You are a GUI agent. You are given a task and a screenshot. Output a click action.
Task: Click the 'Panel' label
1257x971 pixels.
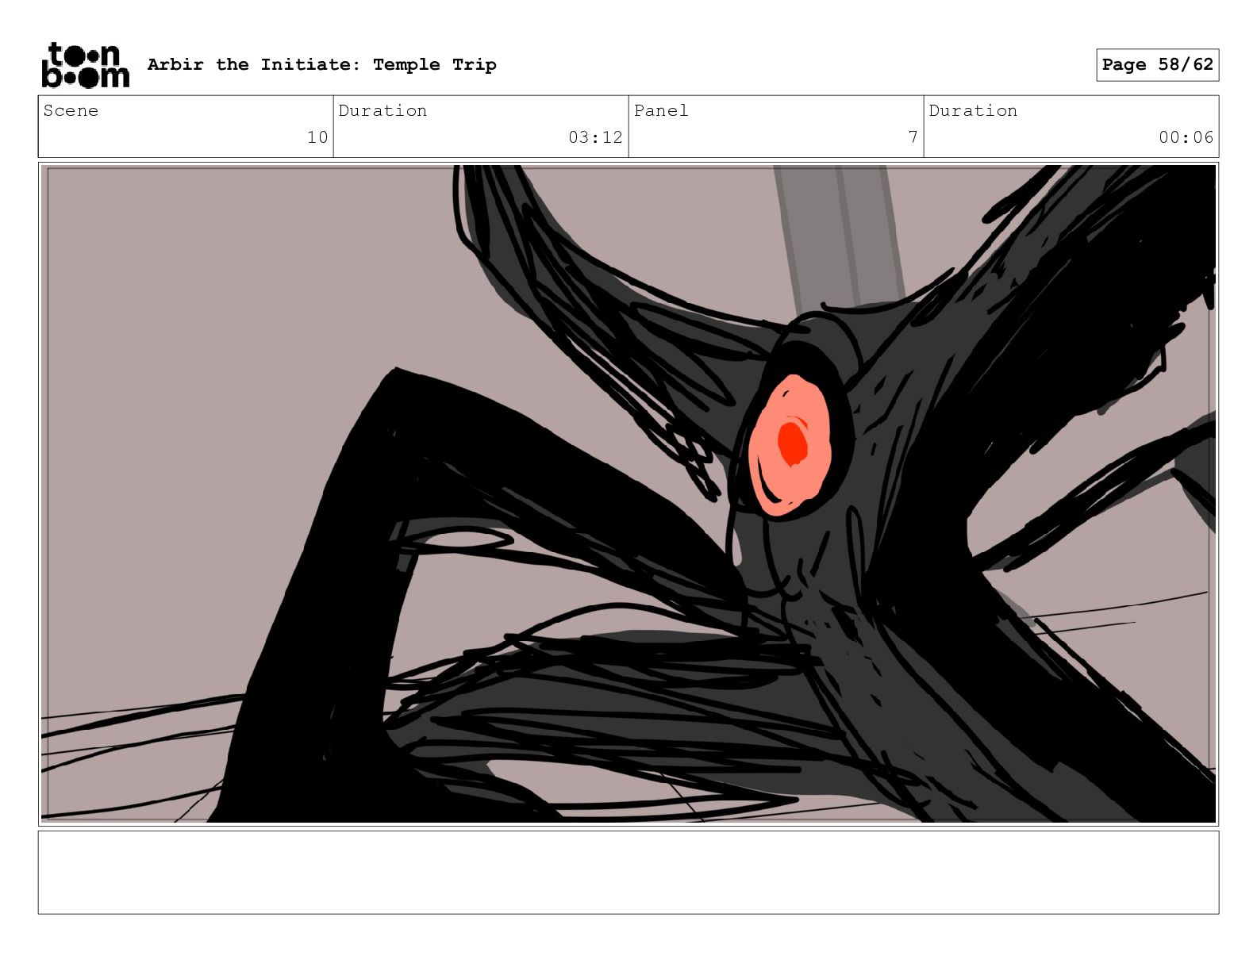(x=661, y=110)
